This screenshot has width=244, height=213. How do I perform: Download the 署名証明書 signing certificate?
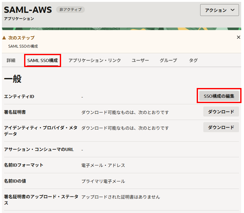click(221, 112)
